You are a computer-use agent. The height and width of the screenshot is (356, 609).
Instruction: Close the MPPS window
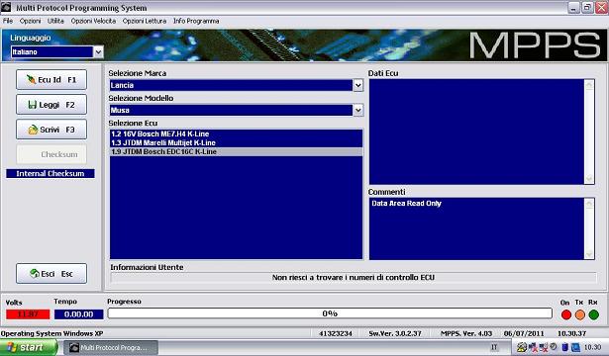point(601,7)
